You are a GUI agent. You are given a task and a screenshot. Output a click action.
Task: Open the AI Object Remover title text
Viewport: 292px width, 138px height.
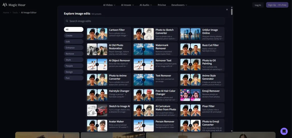pos(119,60)
